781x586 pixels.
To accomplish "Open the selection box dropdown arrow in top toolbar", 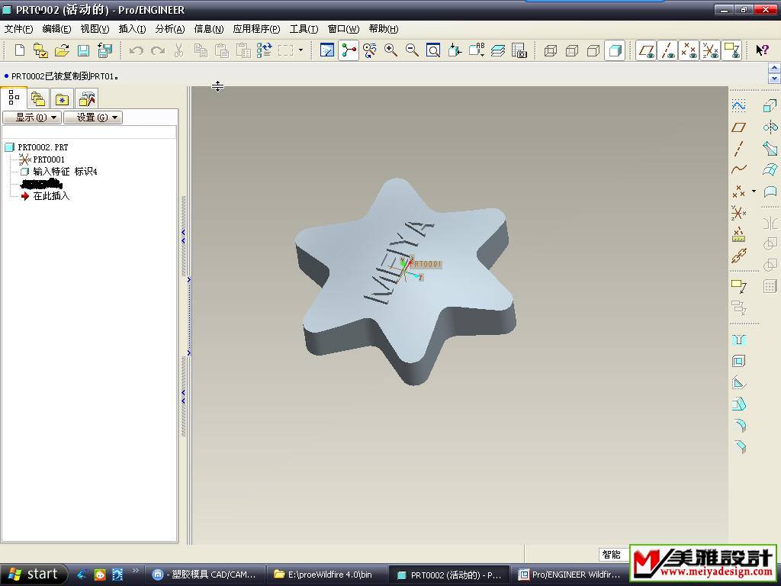I will pos(301,50).
